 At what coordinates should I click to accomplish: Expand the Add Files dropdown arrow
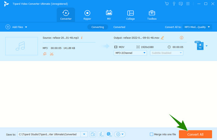[26, 27]
